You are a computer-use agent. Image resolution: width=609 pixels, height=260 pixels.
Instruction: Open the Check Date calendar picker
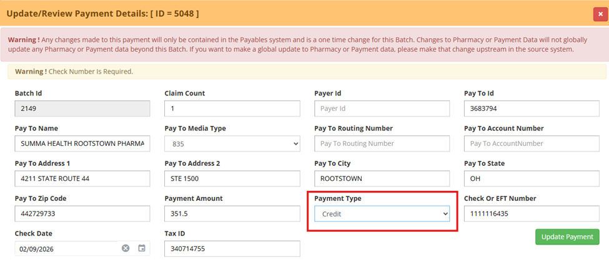(x=142, y=248)
